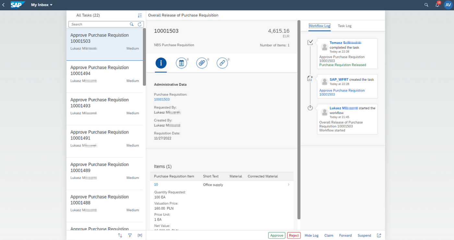Open the sort tasks icon
The image size is (454, 240).
coord(120,235)
